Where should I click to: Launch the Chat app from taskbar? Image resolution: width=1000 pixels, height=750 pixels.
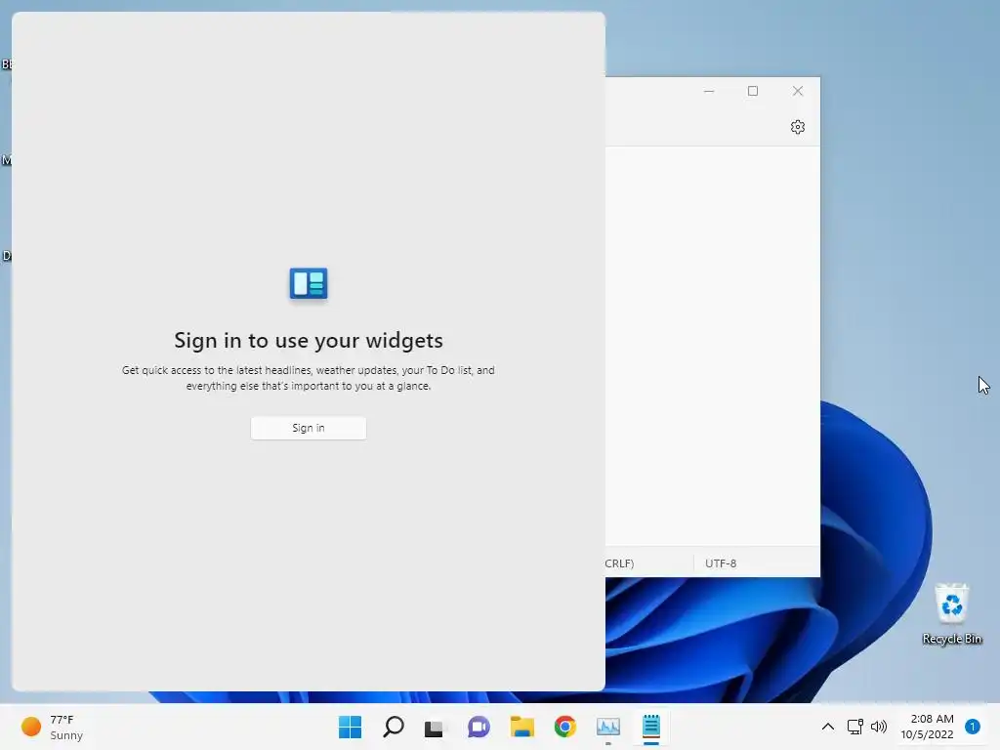coord(479,727)
